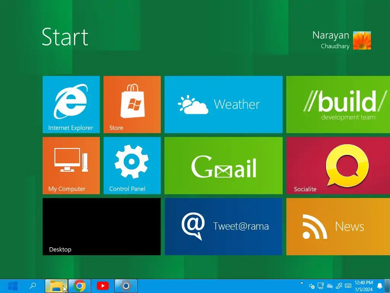Open the Control Panel tile
This screenshot has height=293, width=390.
tap(132, 166)
